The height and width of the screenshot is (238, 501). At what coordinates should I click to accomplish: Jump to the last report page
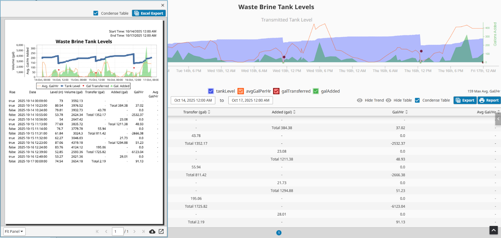tap(143, 231)
